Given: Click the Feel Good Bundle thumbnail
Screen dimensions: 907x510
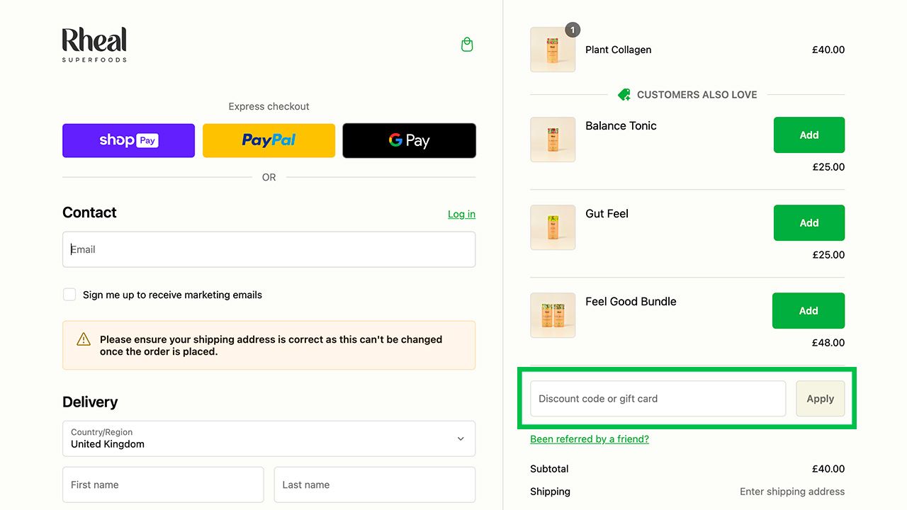Looking at the screenshot, I should pos(553,315).
